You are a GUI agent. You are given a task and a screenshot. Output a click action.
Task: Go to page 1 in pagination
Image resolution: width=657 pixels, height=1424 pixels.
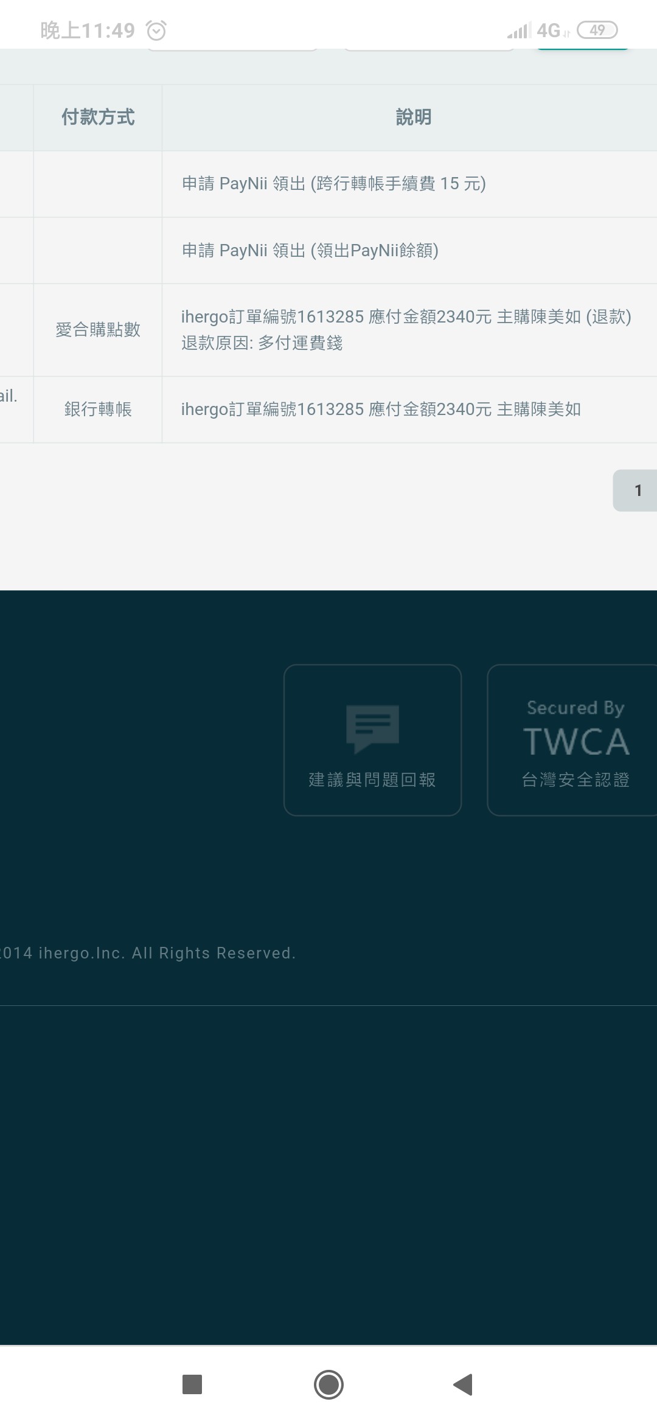pyautogui.click(x=635, y=490)
